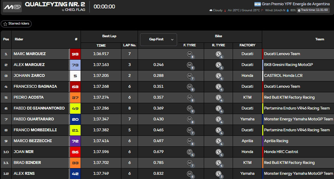Click Alex Rins' rear tyre icon

click(x=219, y=174)
